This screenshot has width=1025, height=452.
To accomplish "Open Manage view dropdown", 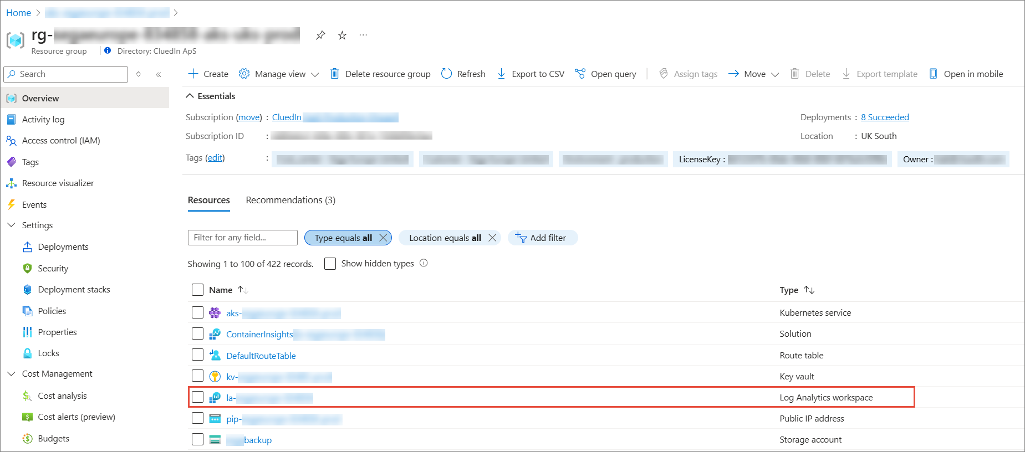I will point(279,74).
